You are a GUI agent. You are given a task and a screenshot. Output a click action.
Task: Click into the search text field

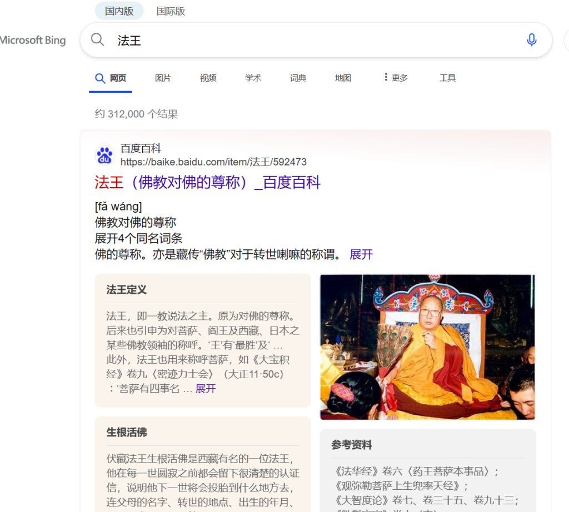(312, 40)
